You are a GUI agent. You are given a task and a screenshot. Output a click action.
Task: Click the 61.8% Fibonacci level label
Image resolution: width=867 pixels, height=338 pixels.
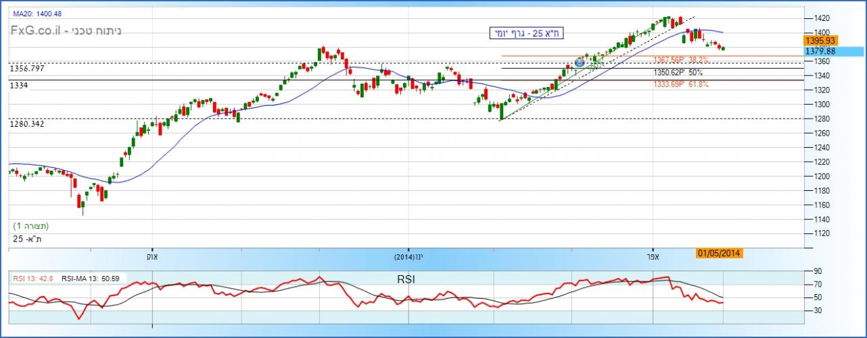[680, 84]
